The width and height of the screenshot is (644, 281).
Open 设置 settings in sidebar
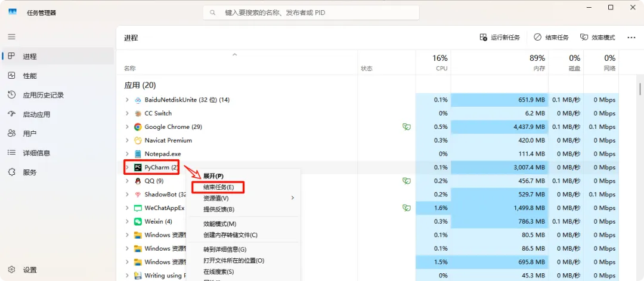(x=57, y=270)
